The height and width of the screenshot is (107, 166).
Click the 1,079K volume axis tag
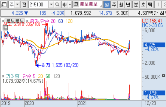tap(154, 93)
